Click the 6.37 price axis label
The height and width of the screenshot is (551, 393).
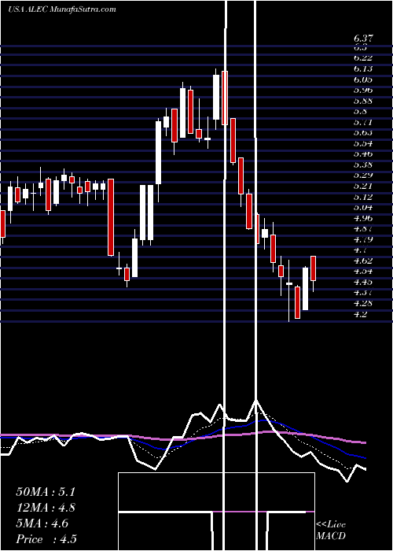coord(363,38)
